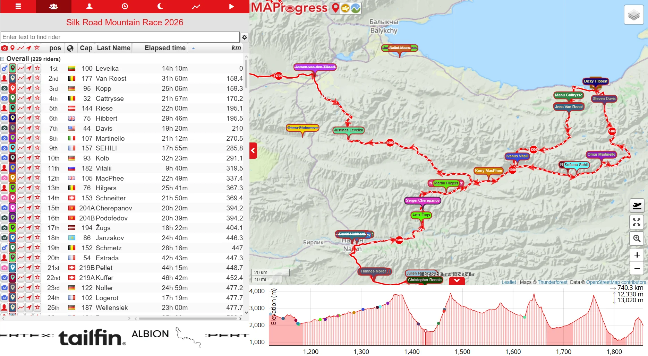
Task: Open profile icon for rider Hilgers
Action: tap(4, 188)
